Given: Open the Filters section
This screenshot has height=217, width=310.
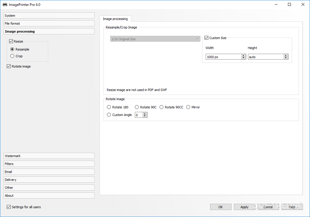Looking at the screenshot, I should click(49, 164).
